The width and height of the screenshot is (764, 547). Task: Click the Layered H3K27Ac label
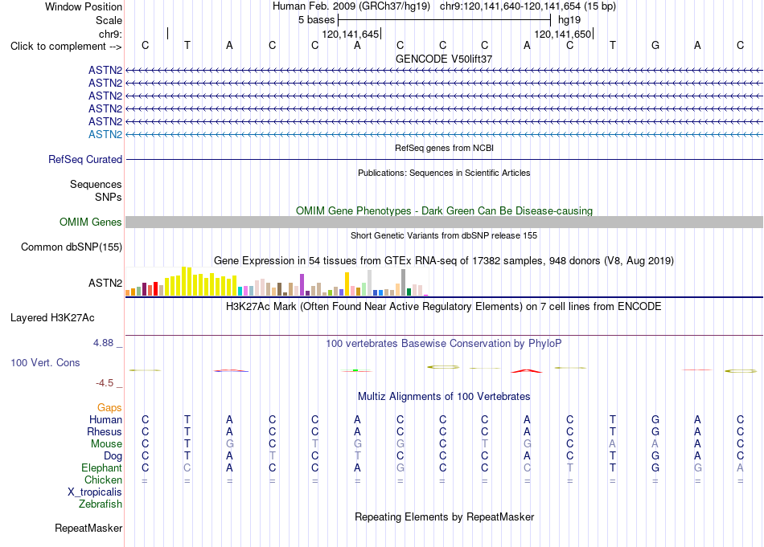point(52,318)
